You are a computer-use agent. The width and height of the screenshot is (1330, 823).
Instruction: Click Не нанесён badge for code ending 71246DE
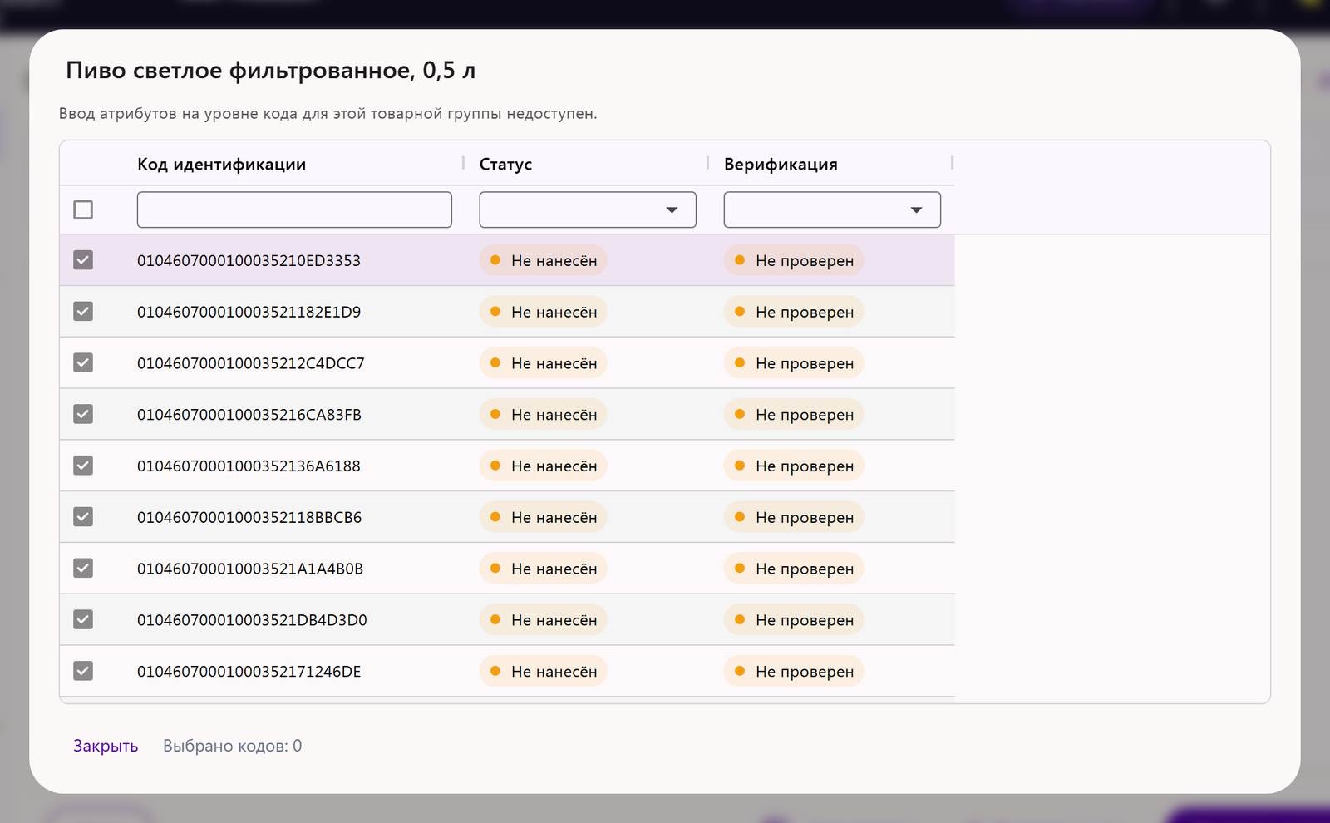(544, 671)
